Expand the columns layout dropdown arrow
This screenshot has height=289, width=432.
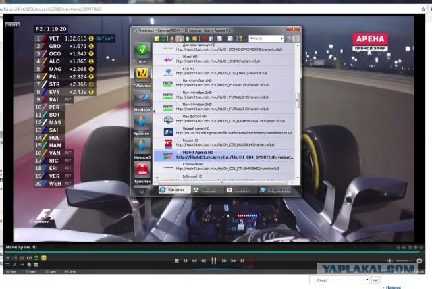tap(234, 38)
